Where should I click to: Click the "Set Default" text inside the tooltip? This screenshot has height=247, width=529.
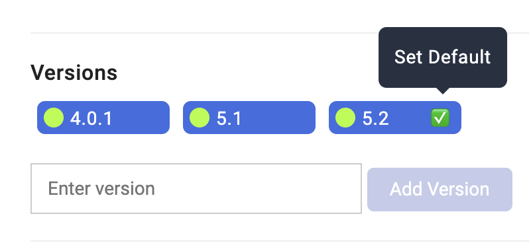coord(443,57)
